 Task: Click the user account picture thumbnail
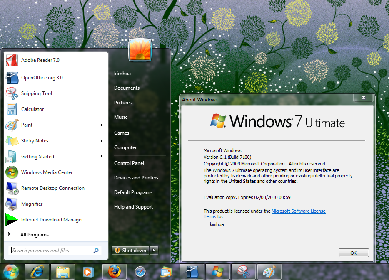click(140, 50)
